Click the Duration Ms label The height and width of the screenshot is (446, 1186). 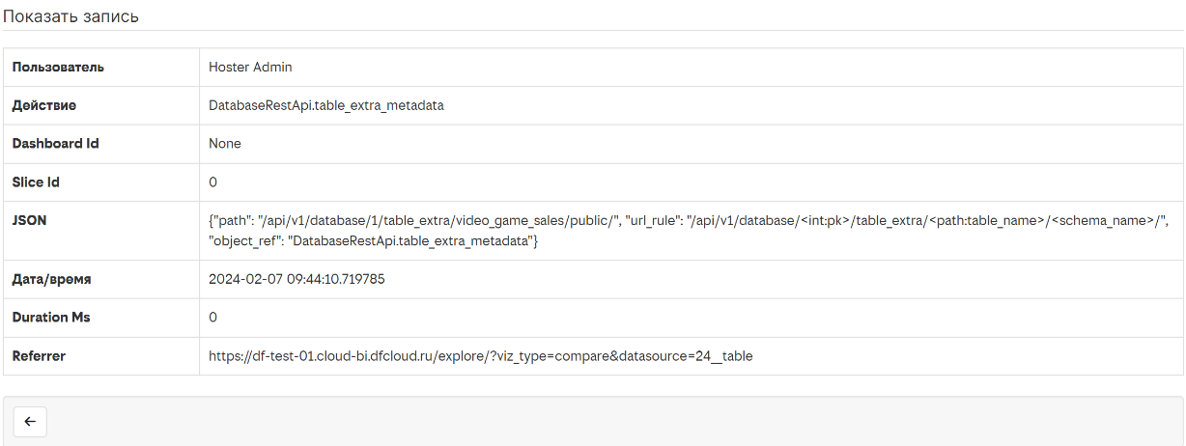click(51, 318)
